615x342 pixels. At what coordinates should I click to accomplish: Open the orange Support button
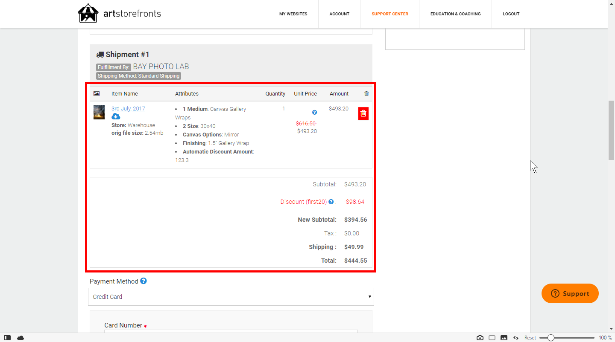click(570, 293)
